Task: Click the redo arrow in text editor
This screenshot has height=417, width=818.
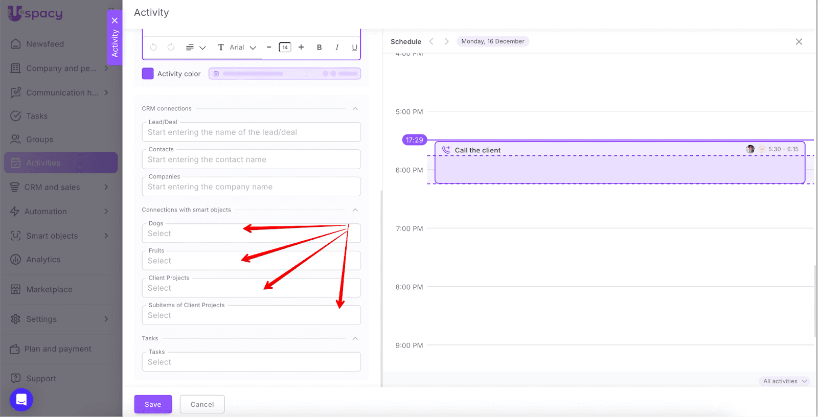Action: [171, 47]
